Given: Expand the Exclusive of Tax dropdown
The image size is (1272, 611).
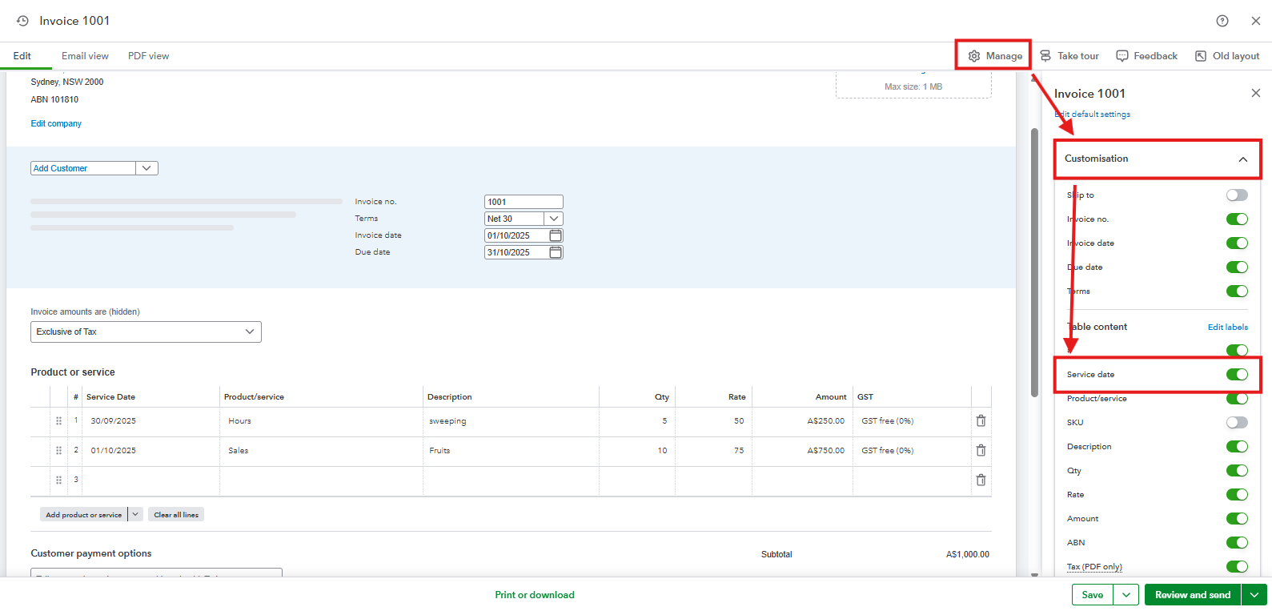Looking at the screenshot, I should [146, 332].
